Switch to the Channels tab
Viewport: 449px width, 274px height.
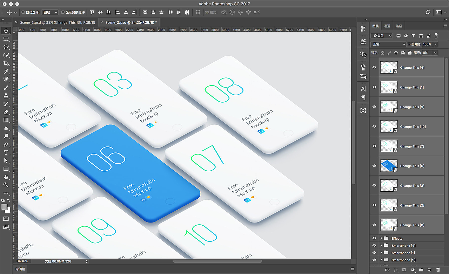pos(387,26)
